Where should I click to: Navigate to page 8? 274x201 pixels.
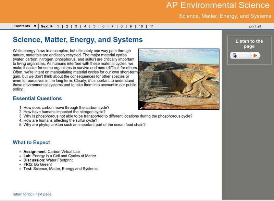click(122, 26)
